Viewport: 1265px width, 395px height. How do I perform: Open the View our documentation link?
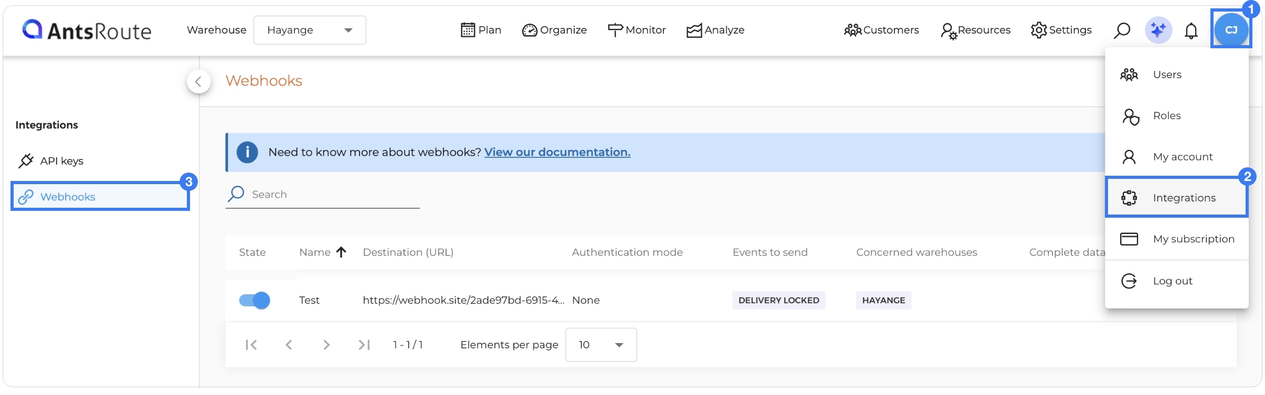tap(557, 152)
